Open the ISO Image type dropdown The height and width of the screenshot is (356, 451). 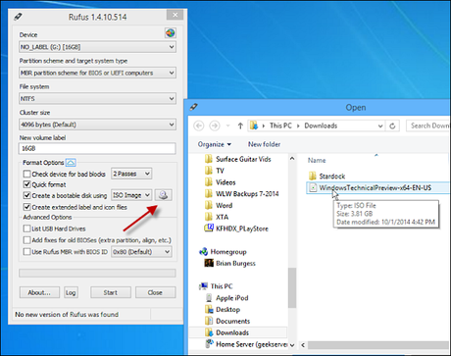tap(131, 195)
